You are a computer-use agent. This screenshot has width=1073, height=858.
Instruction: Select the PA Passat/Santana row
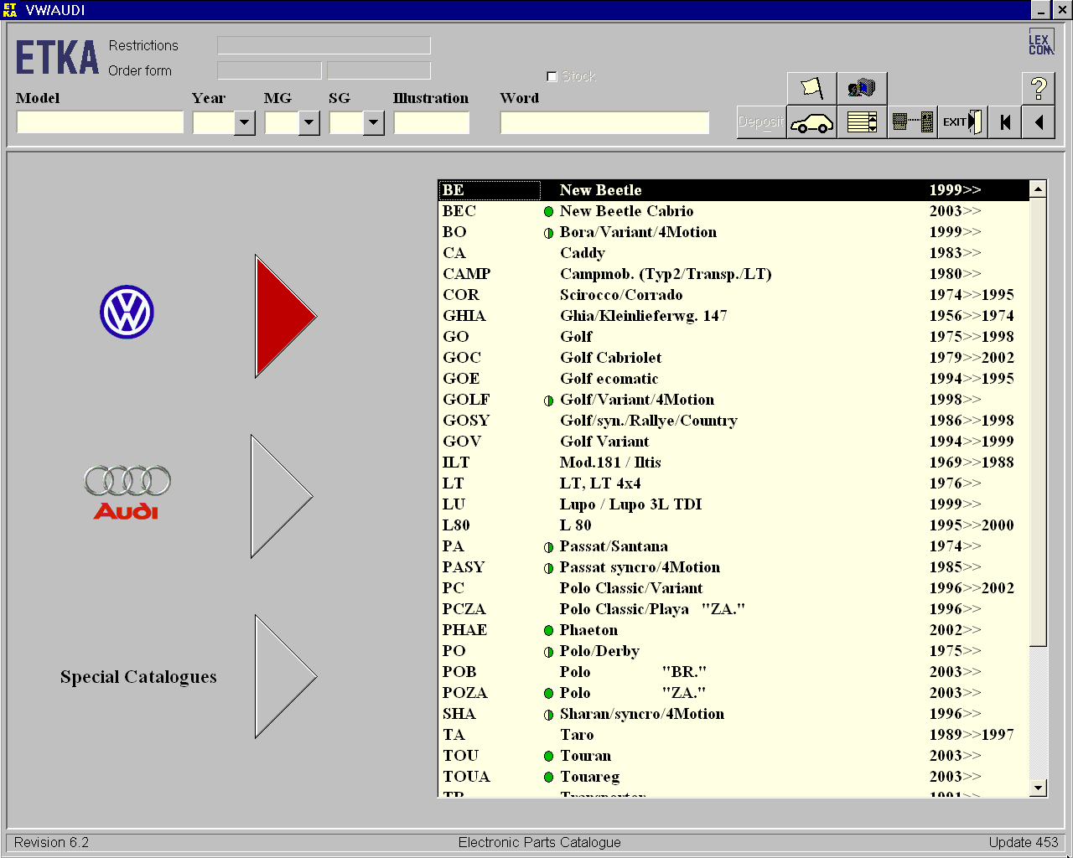(733, 546)
